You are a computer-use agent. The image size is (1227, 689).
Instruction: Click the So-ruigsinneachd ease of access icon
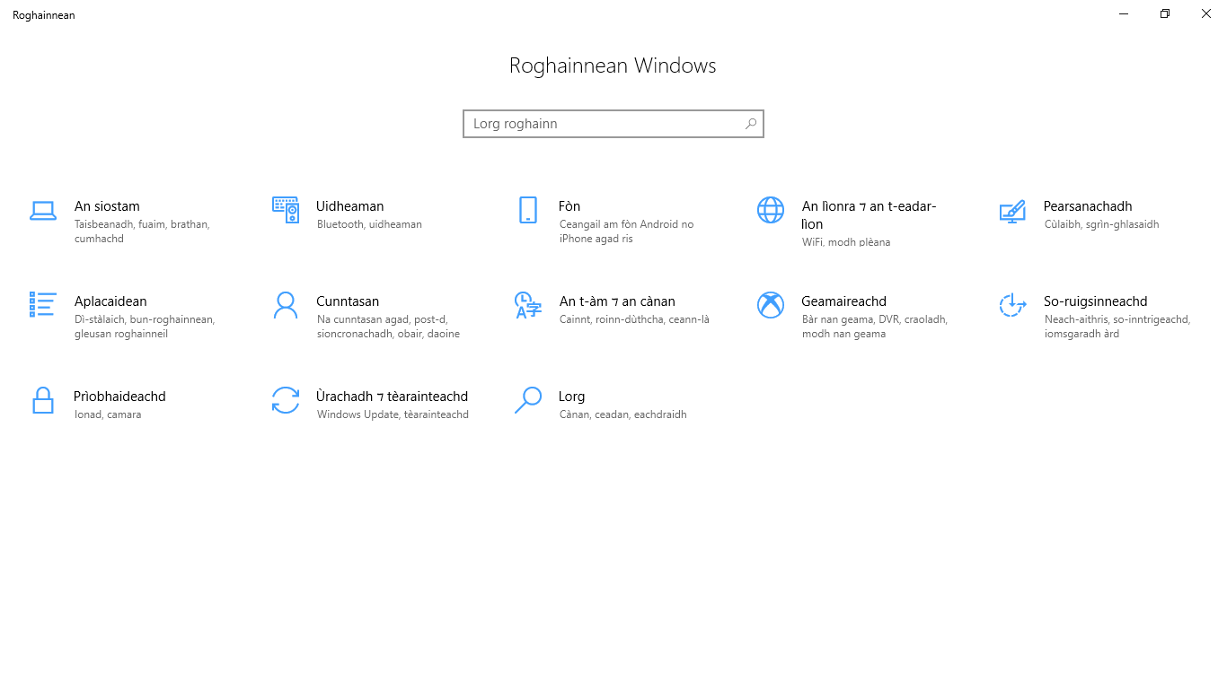click(1012, 305)
